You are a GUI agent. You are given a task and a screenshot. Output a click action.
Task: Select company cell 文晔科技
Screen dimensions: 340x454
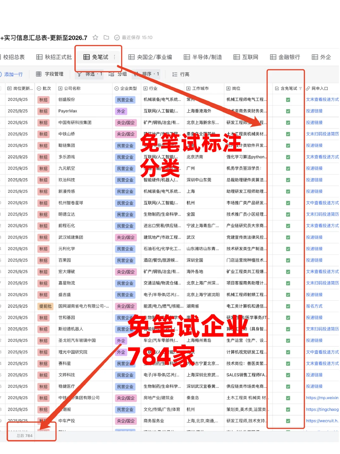tap(84, 375)
